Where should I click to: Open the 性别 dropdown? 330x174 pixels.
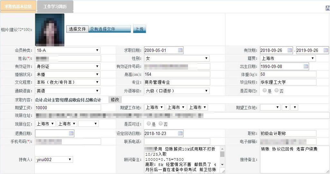[177, 58]
